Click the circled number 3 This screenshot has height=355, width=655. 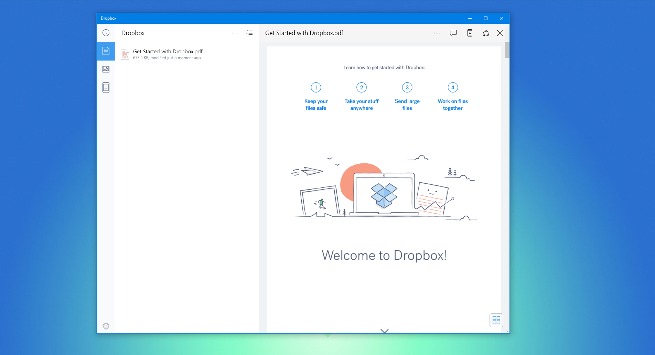tap(407, 87)
